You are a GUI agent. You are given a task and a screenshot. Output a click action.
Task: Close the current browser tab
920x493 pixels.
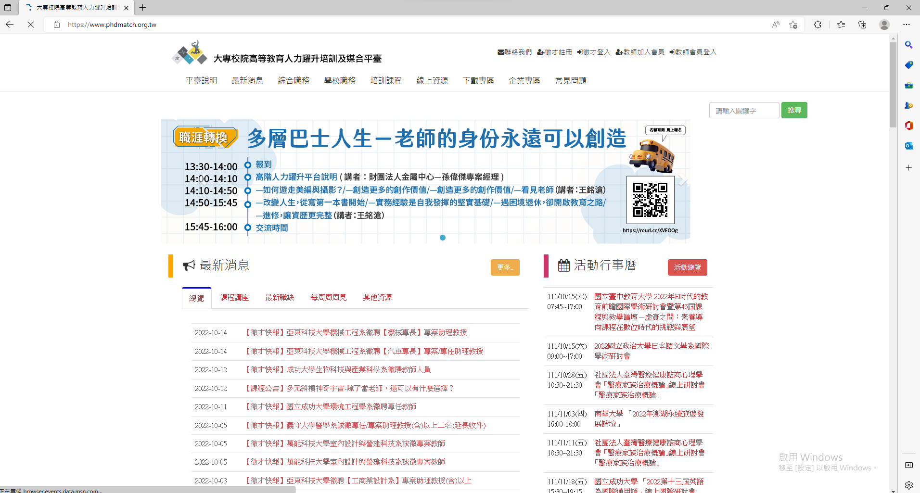pos(127,8)
